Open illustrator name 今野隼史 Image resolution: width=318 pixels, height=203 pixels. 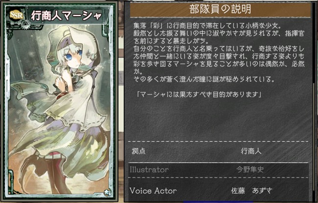pyautogui.click(x=250, y=170)
